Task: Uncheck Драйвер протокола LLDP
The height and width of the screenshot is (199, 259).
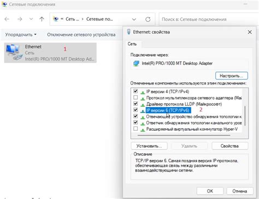Action: coord(136,104)
